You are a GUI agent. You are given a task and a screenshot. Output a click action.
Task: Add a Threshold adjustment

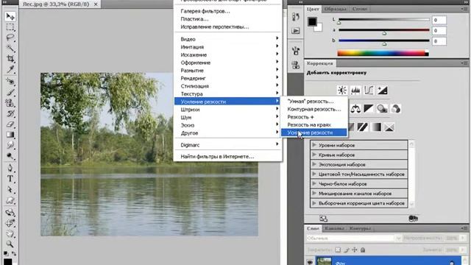point(363,127)
